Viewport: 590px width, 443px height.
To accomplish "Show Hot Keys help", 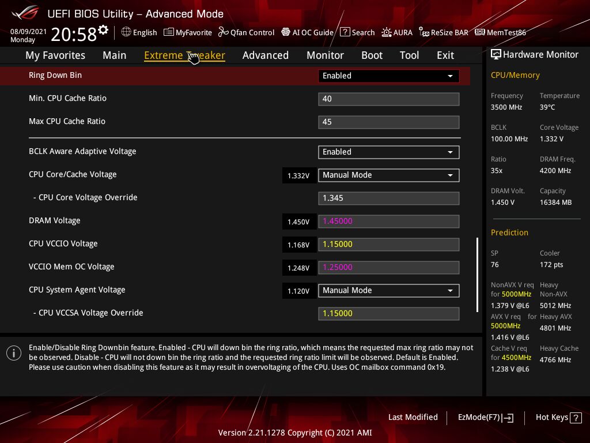I will point(558,418).
